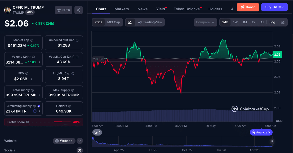Image resolution: width=293 pixels, height=153 pixels.
Task: Select the Price chart toggle
Action: pyautogui.click(x=98, y=22)
